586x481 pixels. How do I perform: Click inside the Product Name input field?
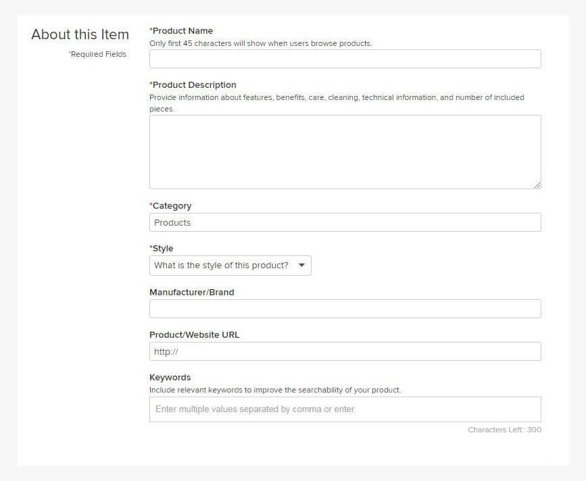[x=345, y=59]
